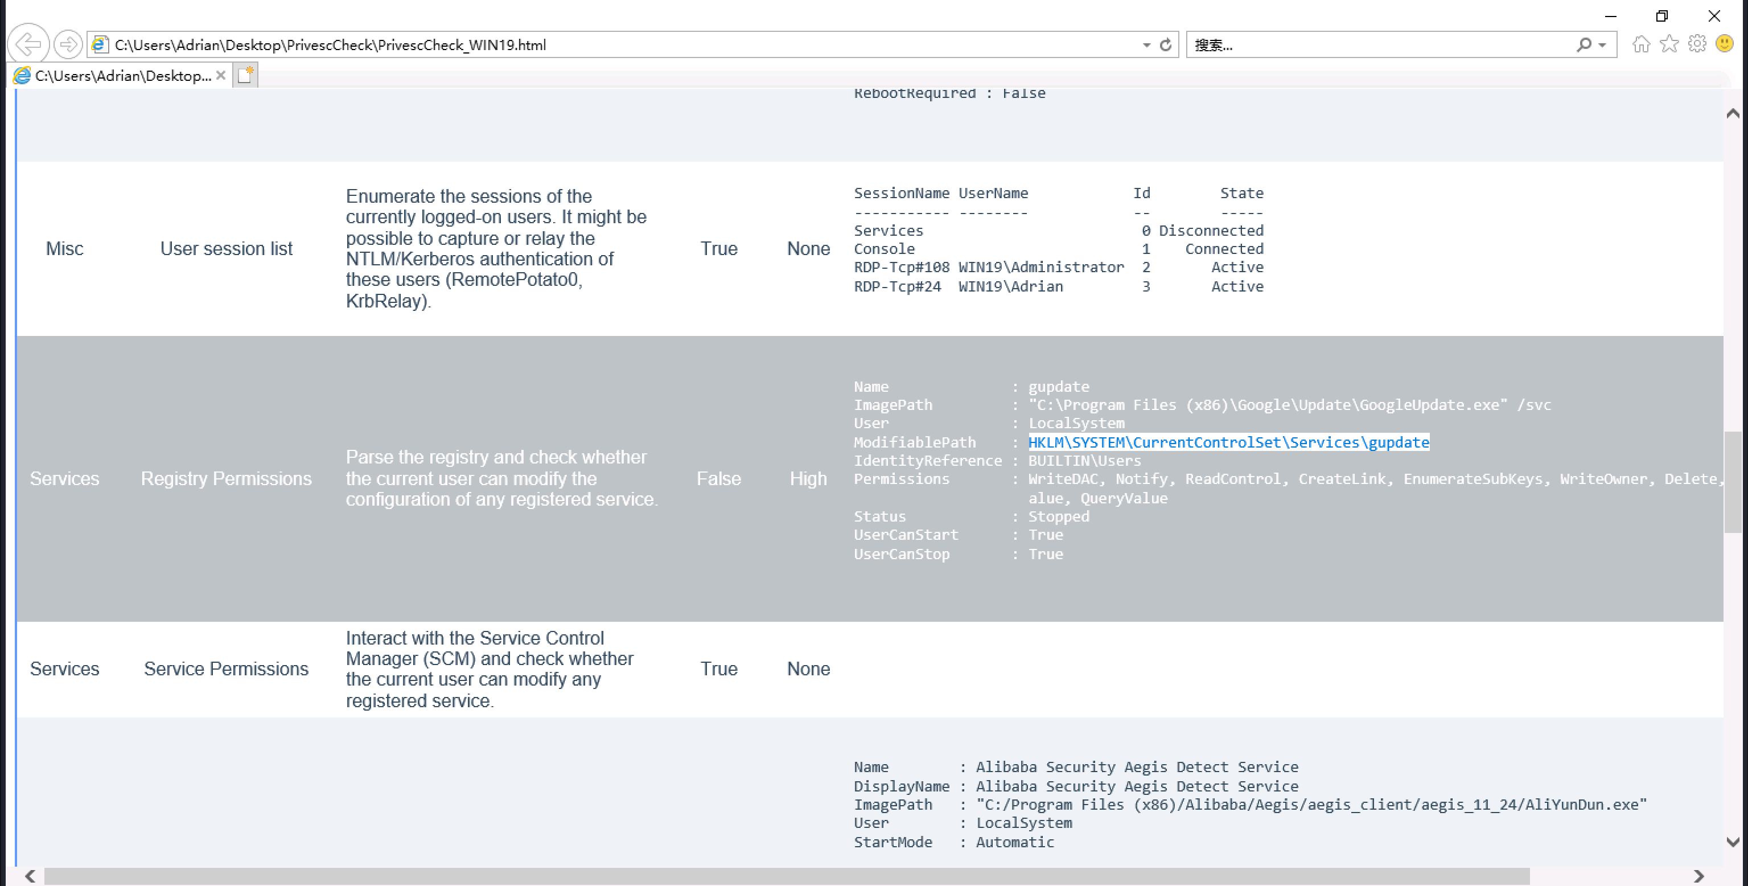Refresh the PrivescCheck report page
1748x886 pixels.
1165,45
